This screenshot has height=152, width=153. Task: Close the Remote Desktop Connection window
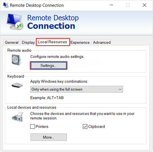(145, 5)
